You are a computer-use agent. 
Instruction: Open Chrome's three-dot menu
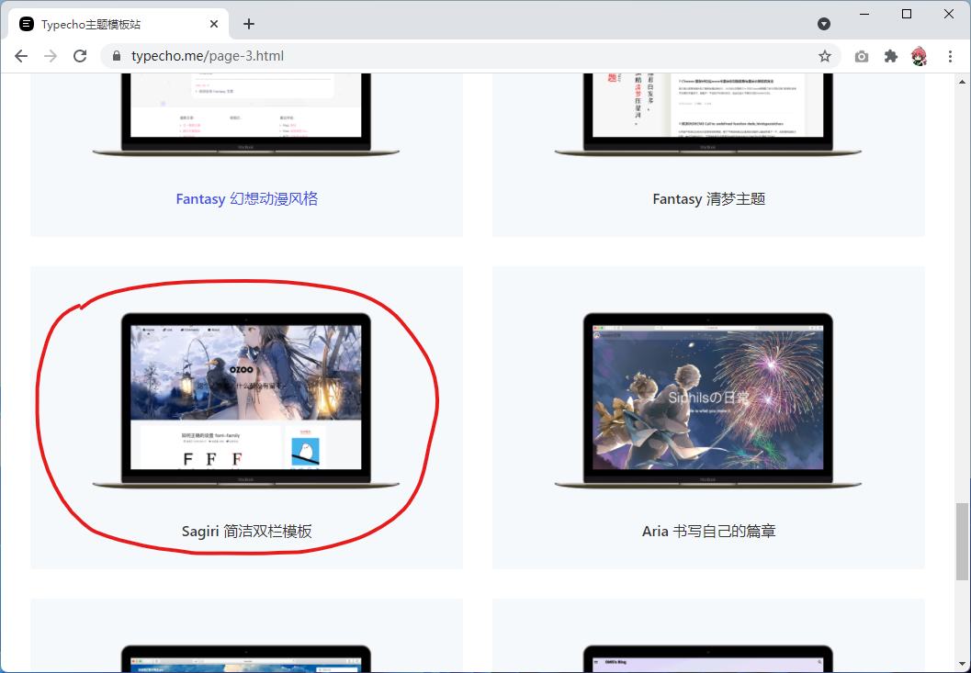point(950,56)
